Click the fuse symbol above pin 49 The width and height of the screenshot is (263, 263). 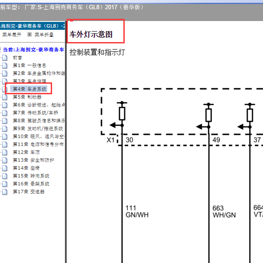coord(209,115)
